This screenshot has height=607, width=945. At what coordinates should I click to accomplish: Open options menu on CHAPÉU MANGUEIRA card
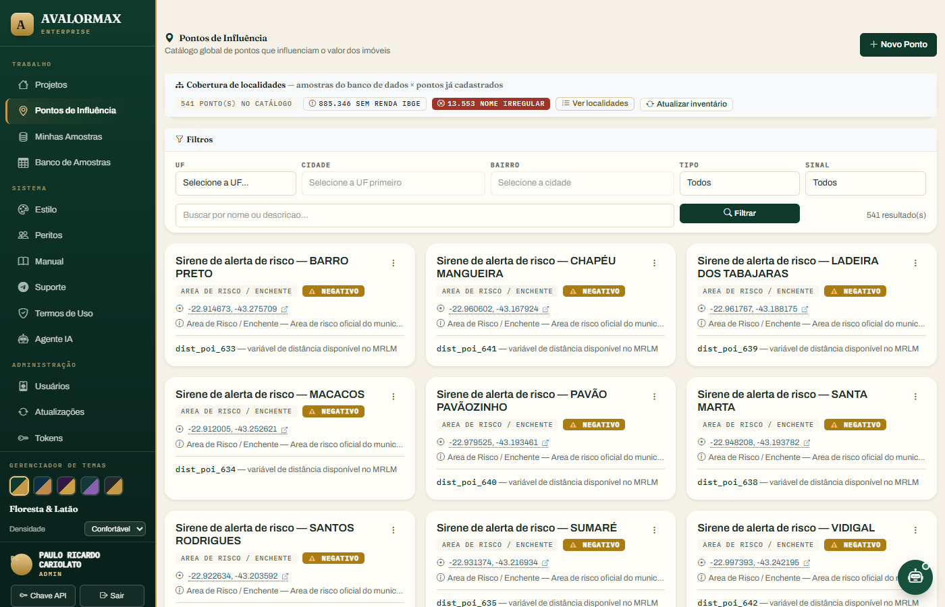click(654, 263)
